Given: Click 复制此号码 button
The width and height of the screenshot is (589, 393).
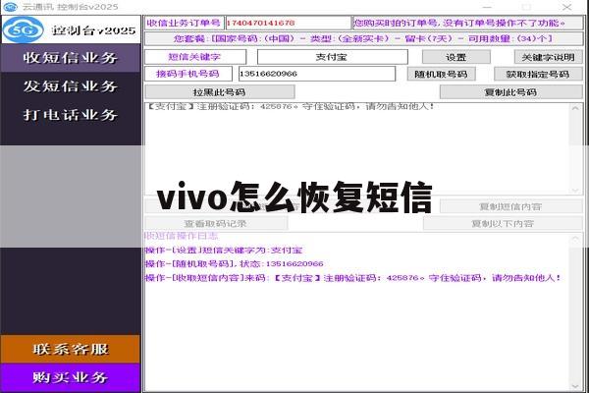Looking at the screenshot, I should [510, 92].
